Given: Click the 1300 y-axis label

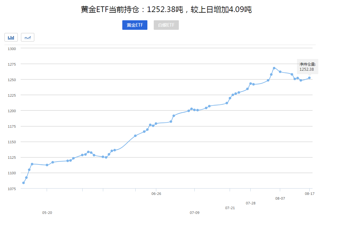Looking at the screenshot, I should 12,49.
